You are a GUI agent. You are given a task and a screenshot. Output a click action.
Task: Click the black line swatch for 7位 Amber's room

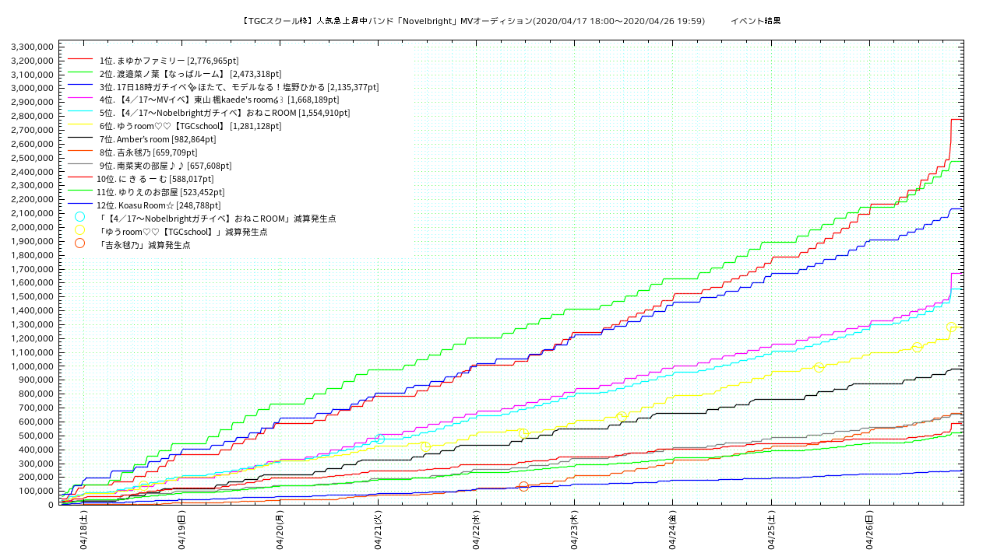(x=80, y=139)
